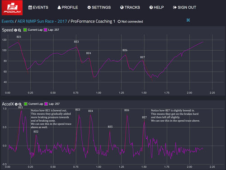Screen dimensions: 226x170
Task: Open the Profile menu item
Action: (x=68, y=7)
